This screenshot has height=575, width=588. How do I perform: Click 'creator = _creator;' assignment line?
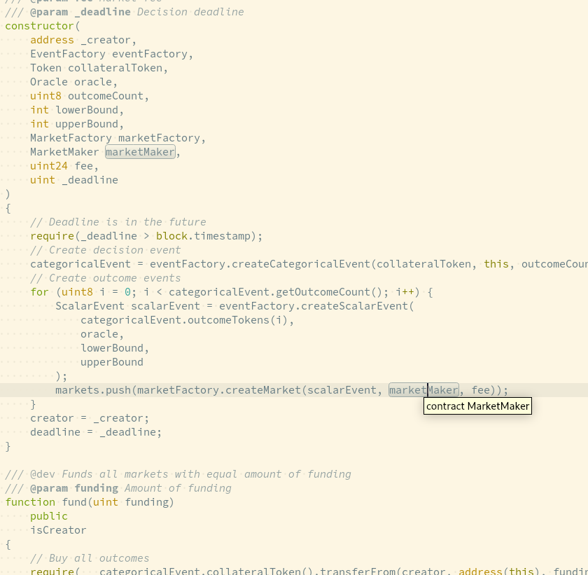tap(90, 418)
